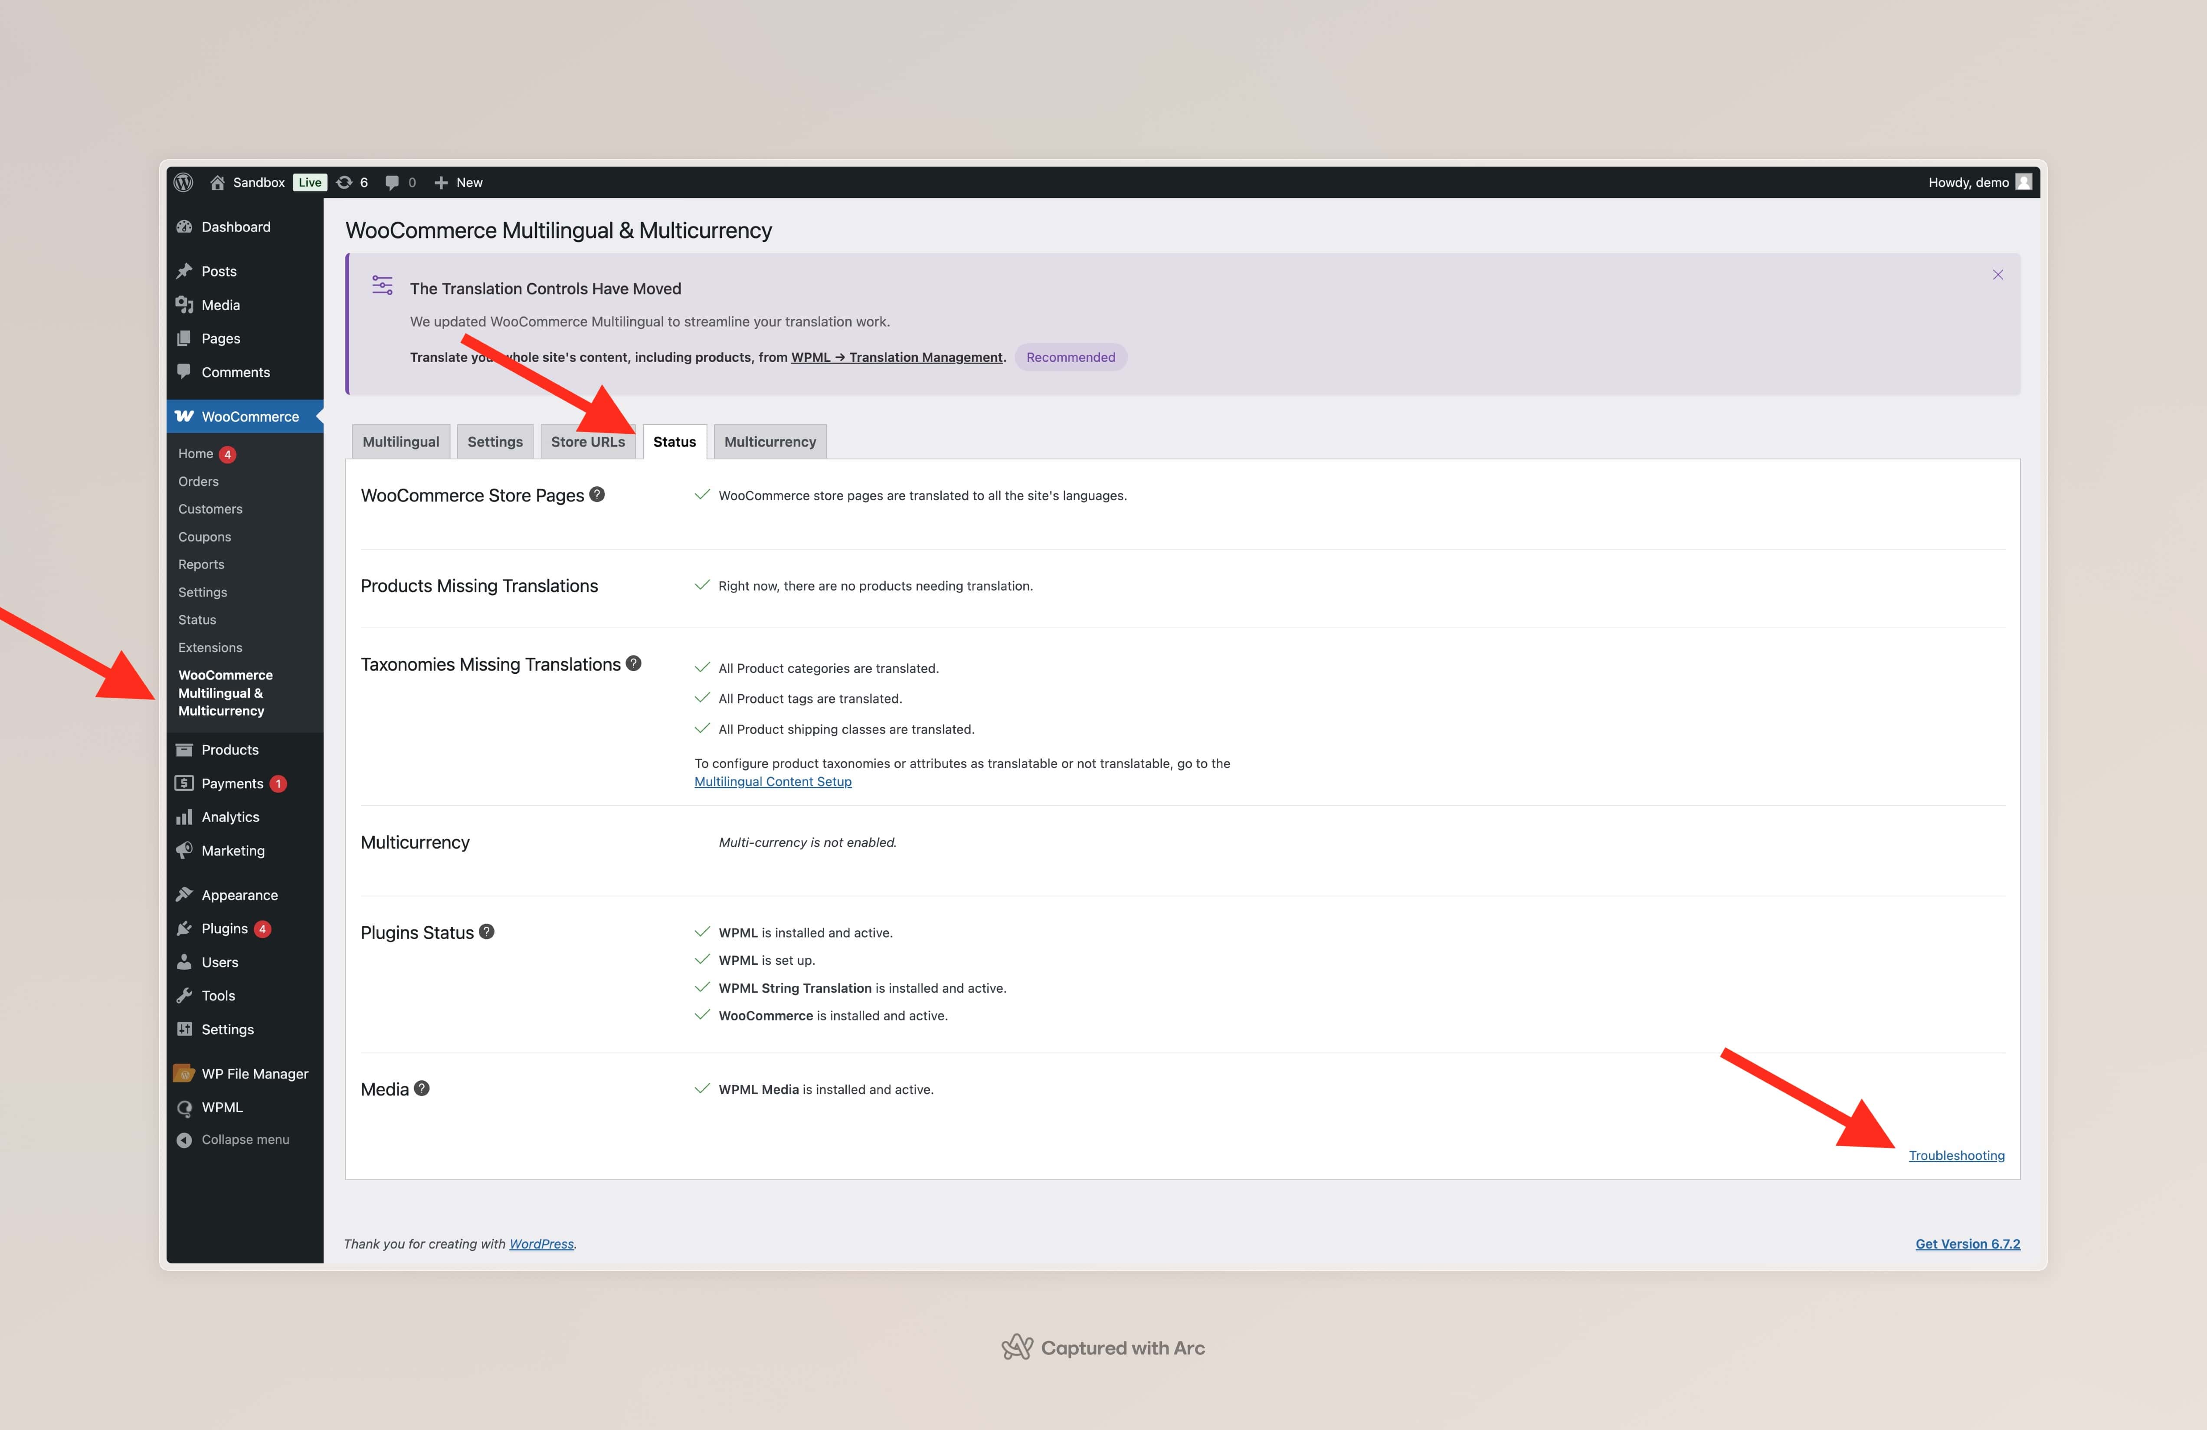Open the Troubleshooting link
Screen dimensions: 2207x1430
(1956, 1154)
